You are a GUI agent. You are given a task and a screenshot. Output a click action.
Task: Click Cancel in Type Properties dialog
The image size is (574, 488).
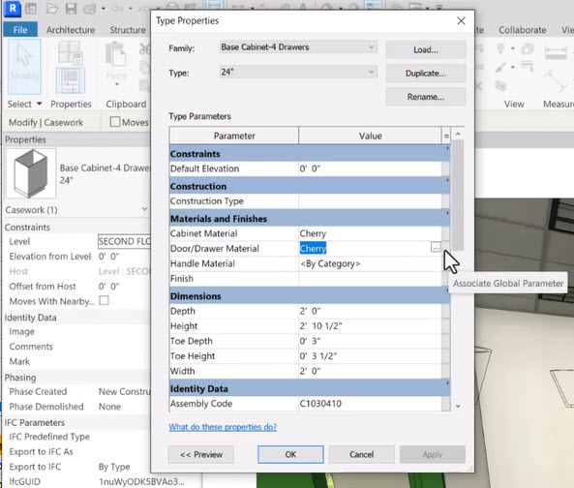coord(361,454)
